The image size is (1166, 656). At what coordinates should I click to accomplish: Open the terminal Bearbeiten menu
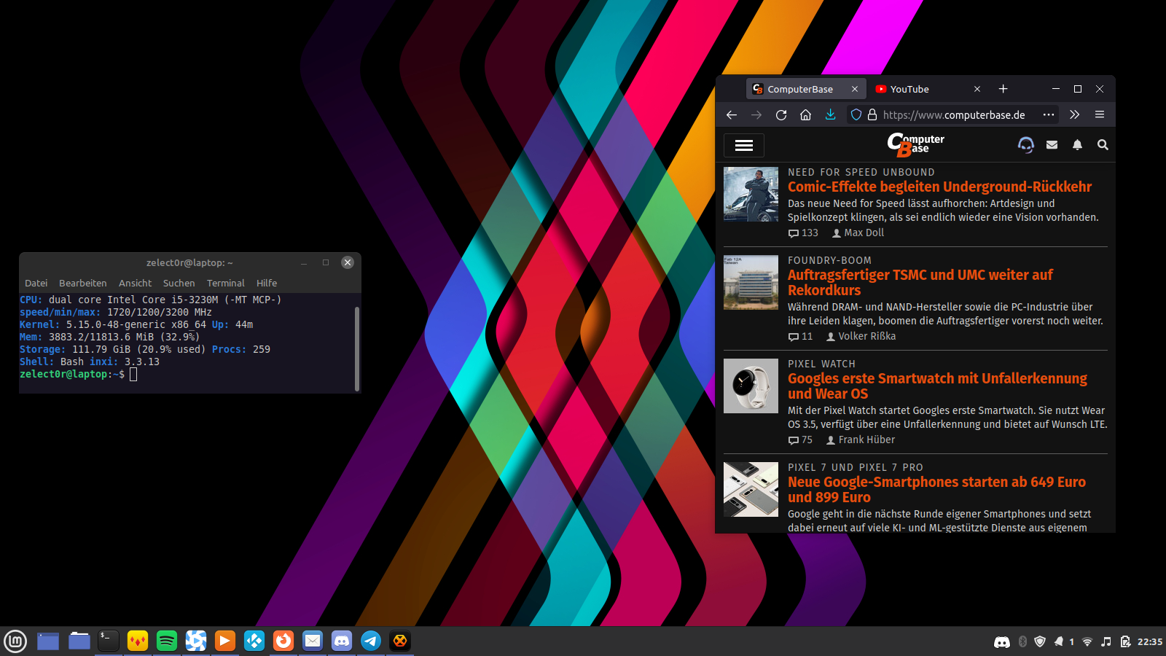(x=83, y=284)
